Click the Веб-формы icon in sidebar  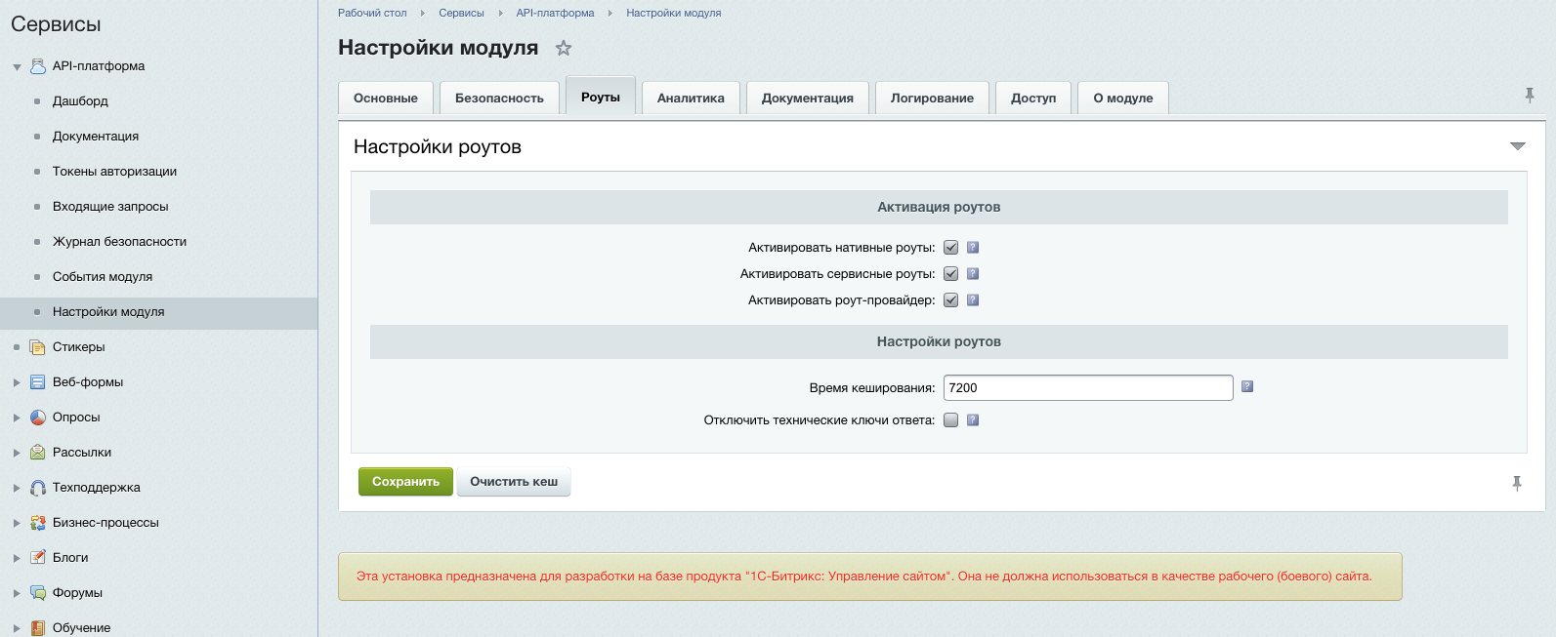38,382
